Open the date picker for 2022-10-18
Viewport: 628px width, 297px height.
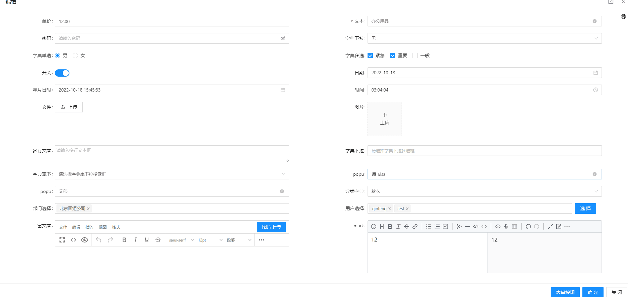(485, 73)
